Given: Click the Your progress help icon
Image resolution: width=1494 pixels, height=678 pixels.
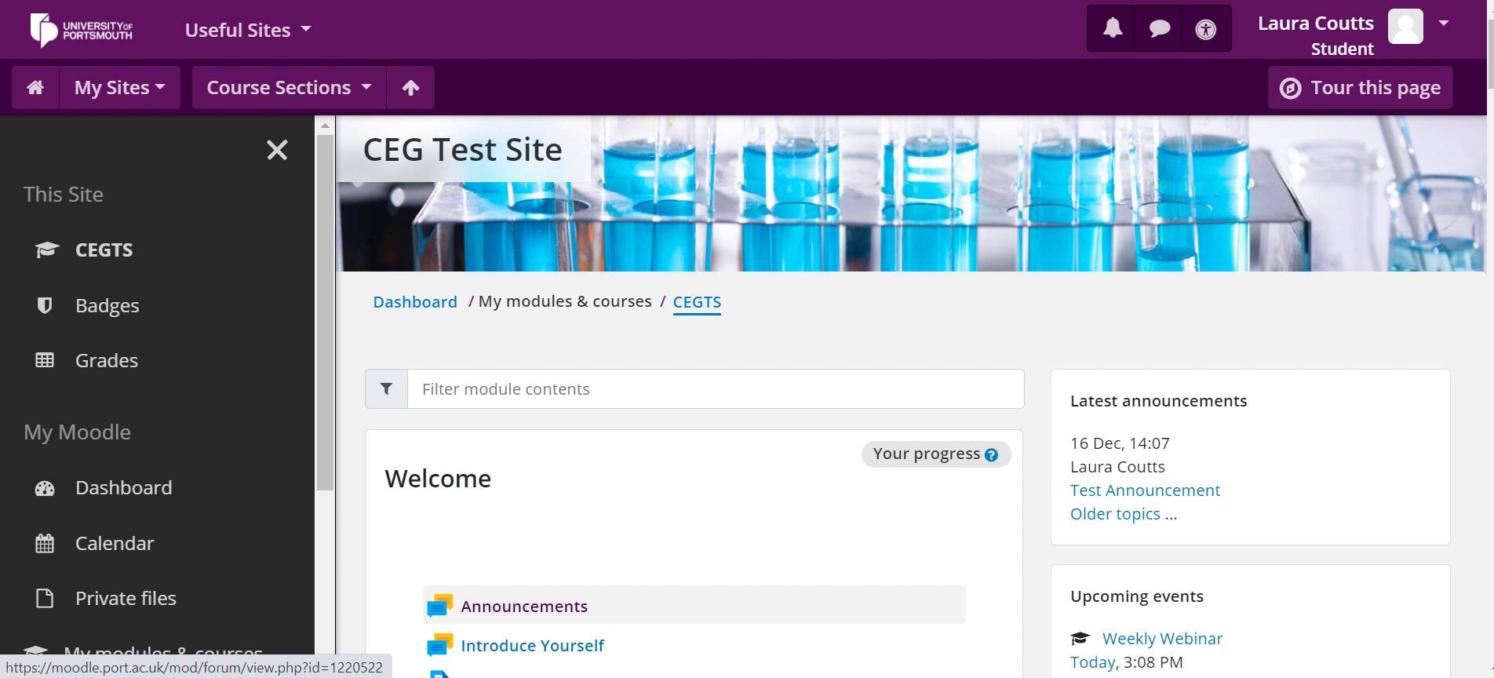Looking at the screenshot, I should click(x=991, y=455).
